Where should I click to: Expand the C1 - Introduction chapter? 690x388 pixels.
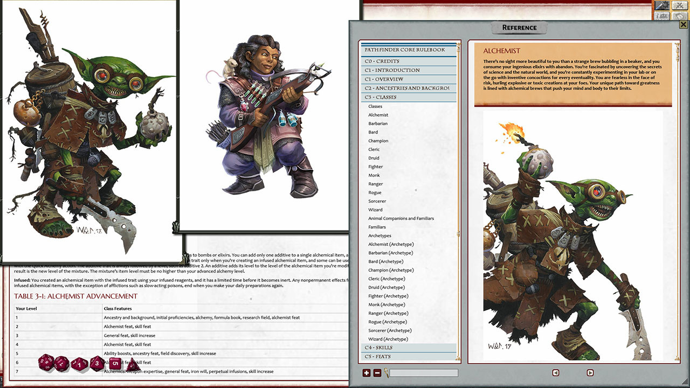(409, 70)
